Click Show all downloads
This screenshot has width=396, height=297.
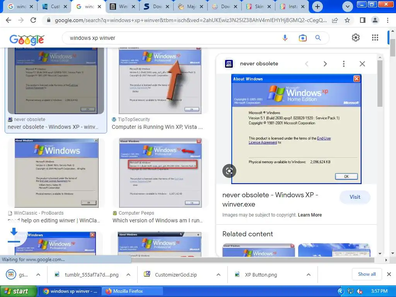[x=367, y=274]
